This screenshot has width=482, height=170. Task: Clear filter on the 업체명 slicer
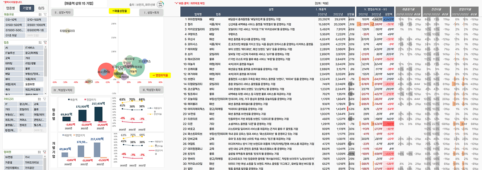click(45, 152)
